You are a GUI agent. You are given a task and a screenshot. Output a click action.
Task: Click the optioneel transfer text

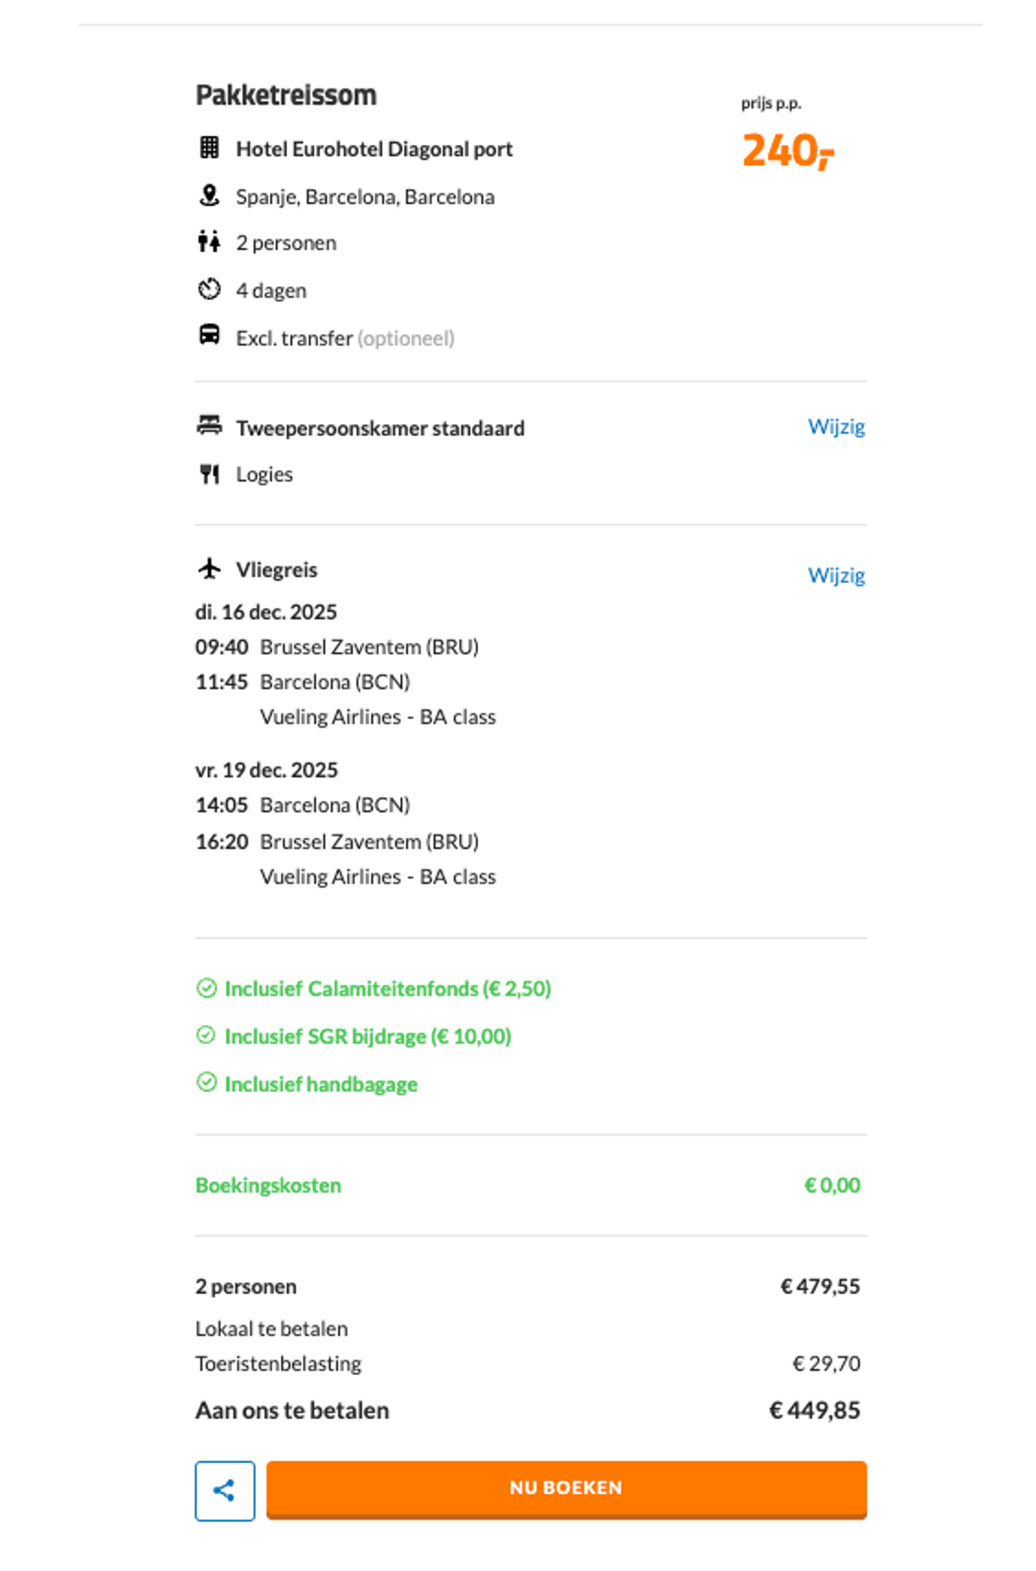(x=406, y=338)
